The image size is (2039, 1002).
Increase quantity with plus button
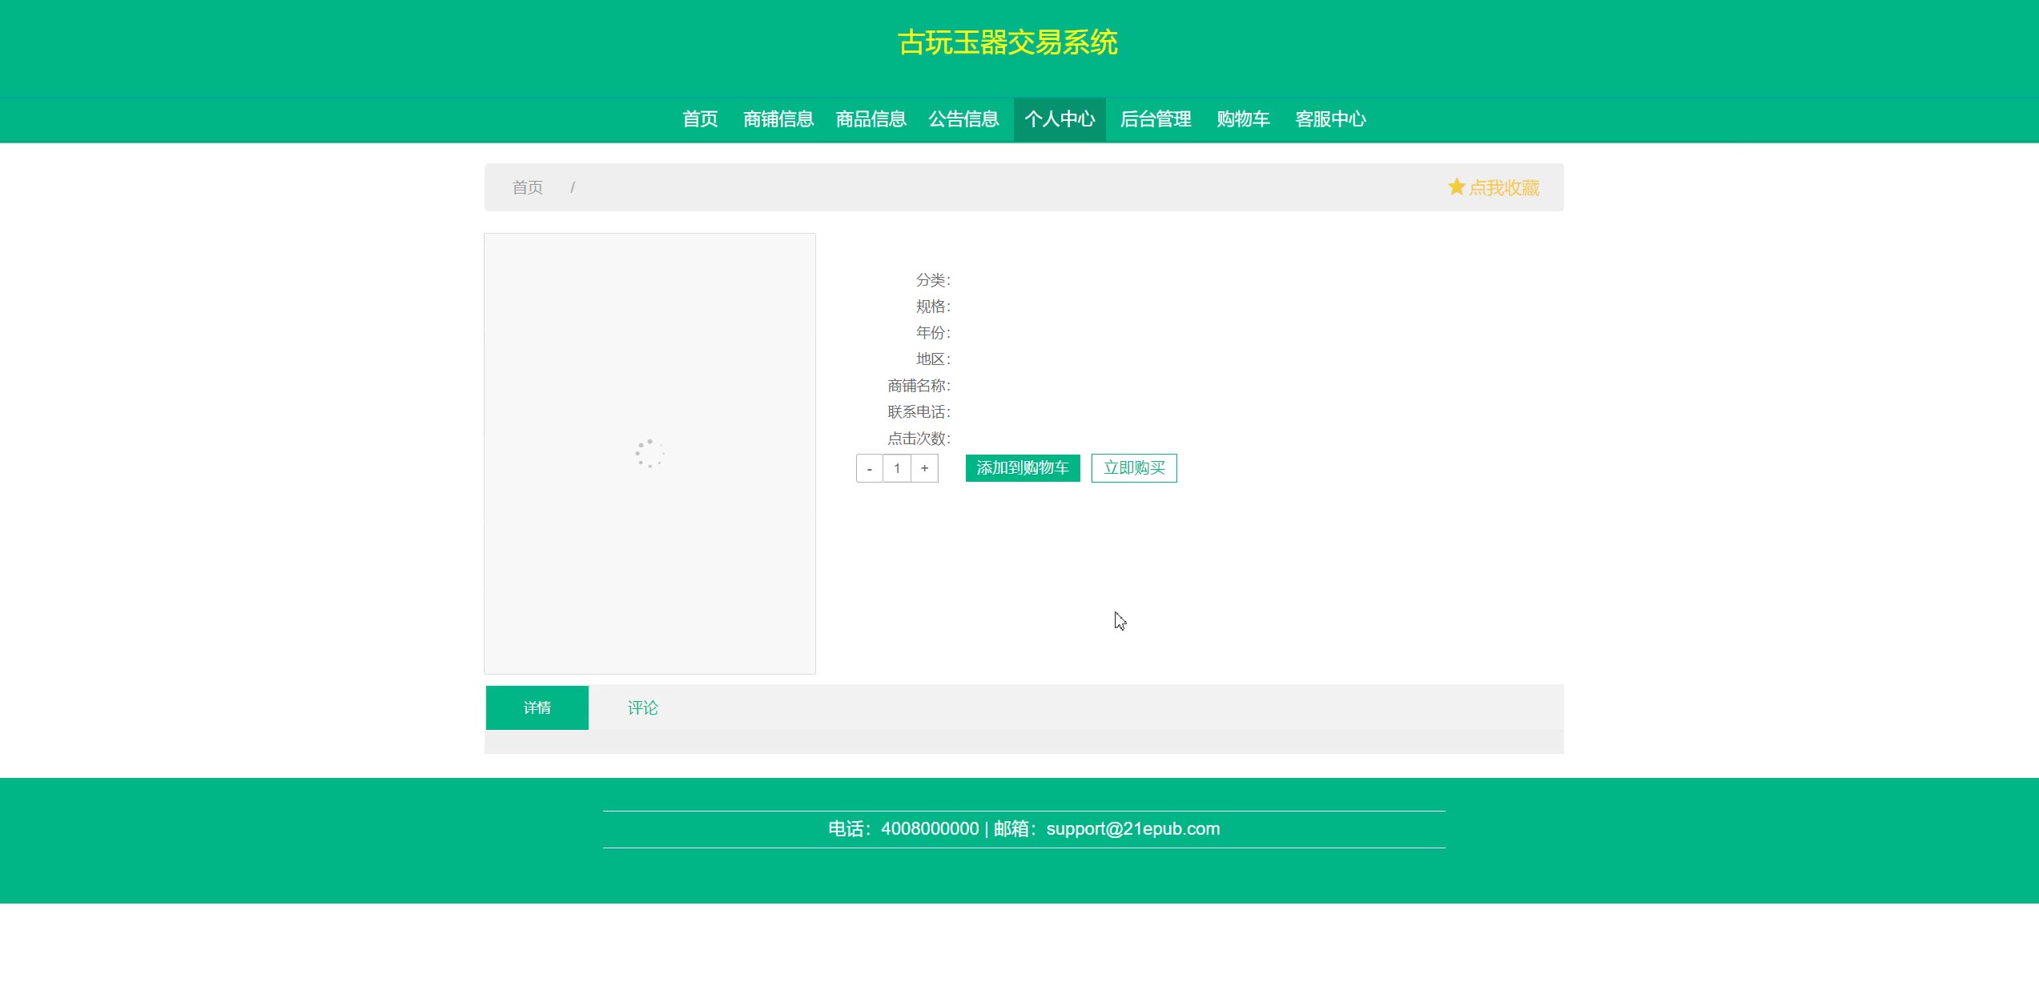tap(924, 469)
